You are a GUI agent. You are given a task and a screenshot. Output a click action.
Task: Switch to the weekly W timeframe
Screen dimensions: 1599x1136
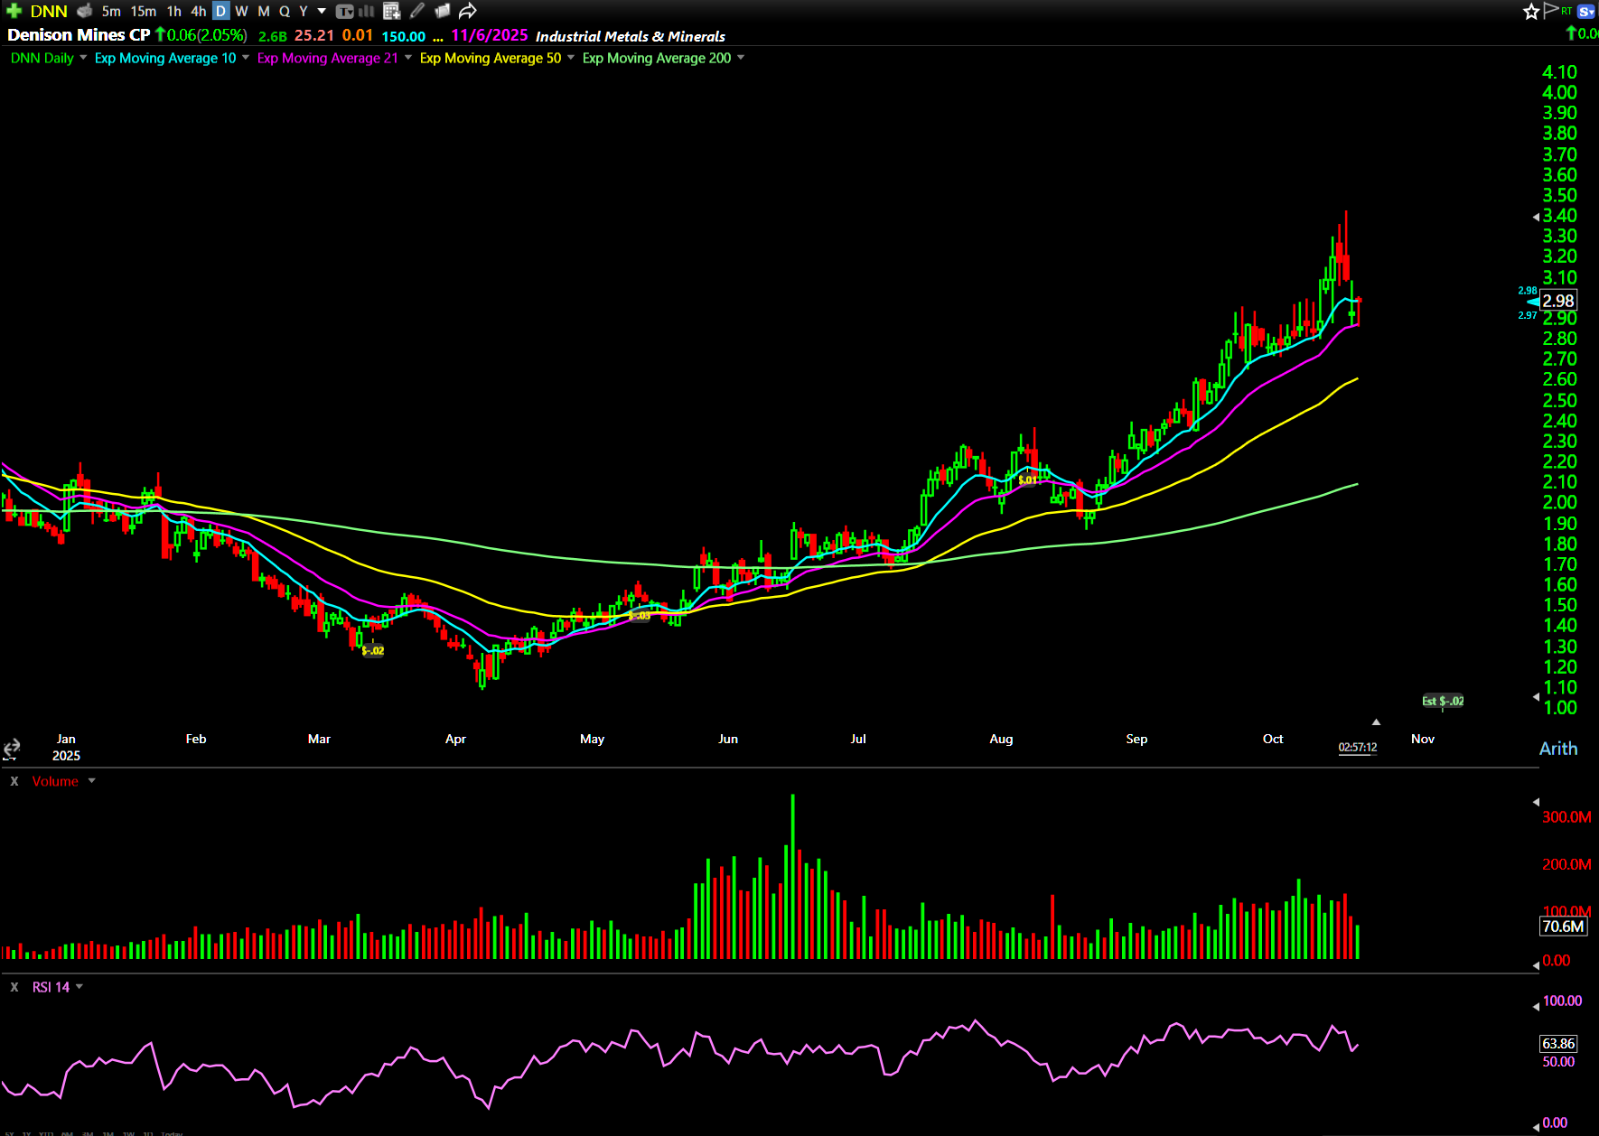pos(241,11)
